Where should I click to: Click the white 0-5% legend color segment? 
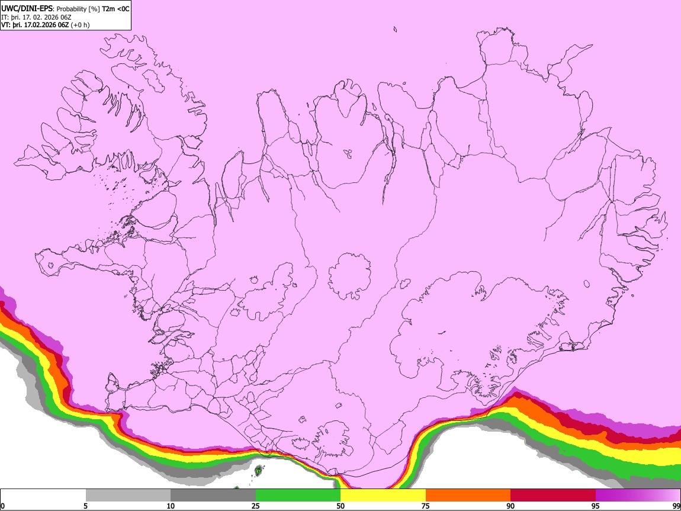point(43,496)
